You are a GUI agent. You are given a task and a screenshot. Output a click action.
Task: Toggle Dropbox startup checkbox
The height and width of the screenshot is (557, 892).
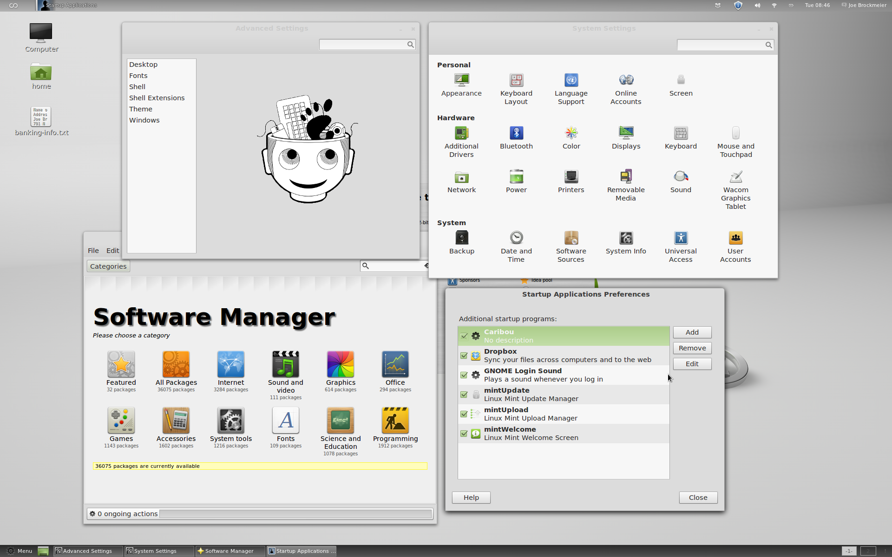[464, 356]
